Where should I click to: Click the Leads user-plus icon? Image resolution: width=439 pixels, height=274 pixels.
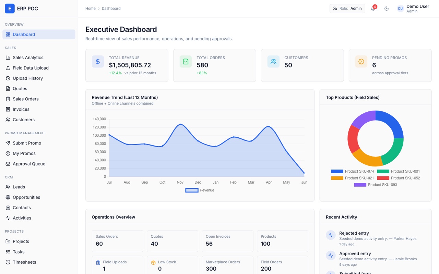8,187
